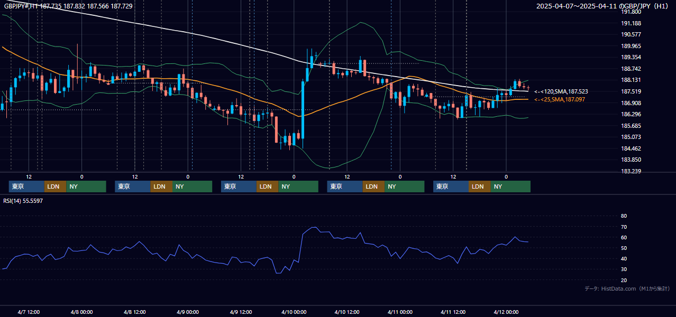
Task: Click price axis value 189.354
Action: [x=631, y=57]
